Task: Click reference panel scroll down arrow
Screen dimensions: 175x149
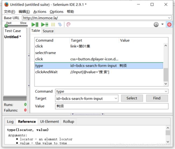Action: point(168,142)
